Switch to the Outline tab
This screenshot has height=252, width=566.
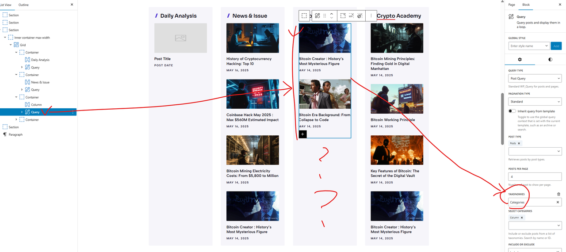(x=23, y=5)
